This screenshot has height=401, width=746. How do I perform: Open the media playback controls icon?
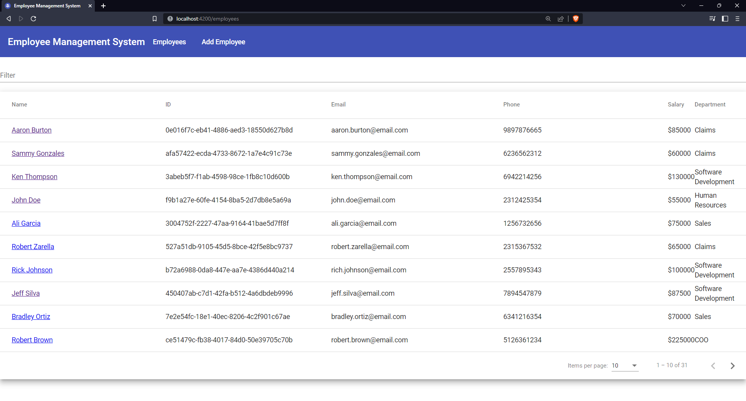712,18
